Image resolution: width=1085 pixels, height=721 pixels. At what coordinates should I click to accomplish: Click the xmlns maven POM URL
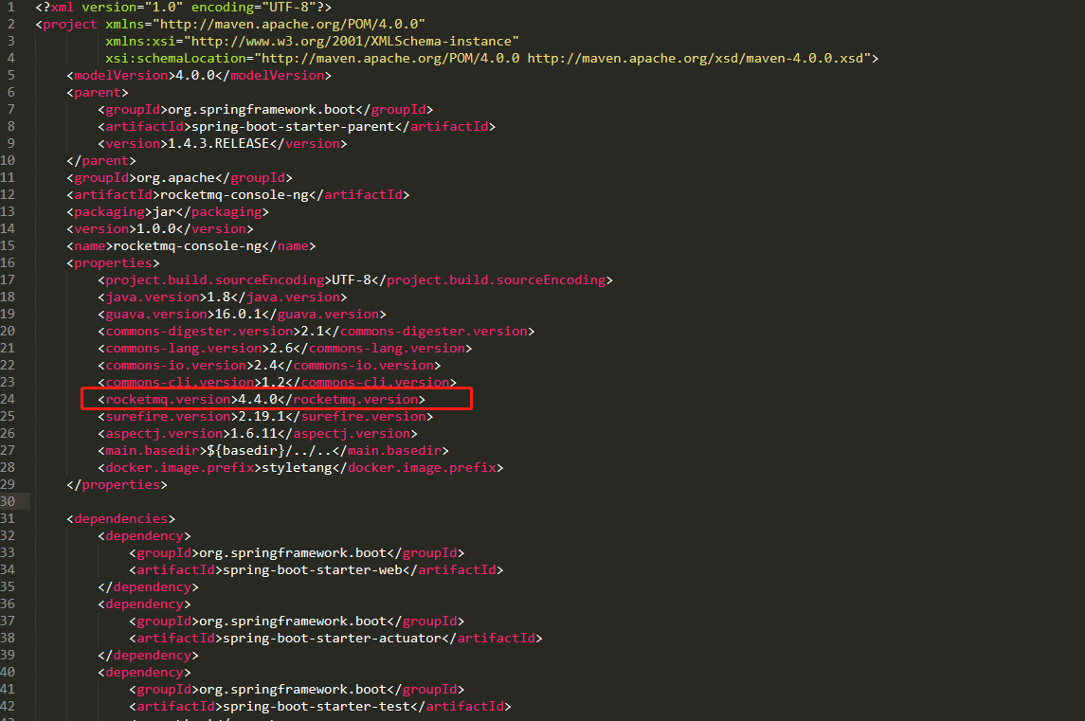[289, 25]
